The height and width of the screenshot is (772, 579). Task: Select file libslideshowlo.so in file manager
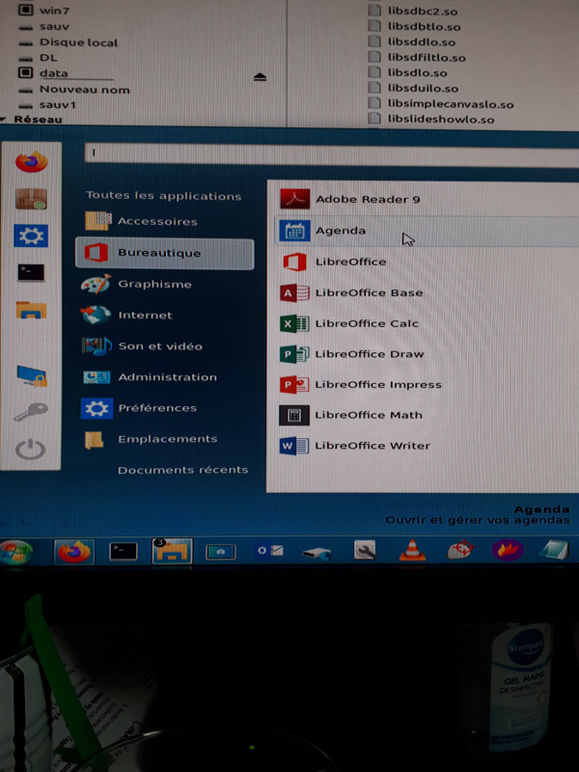pos(431,119)
